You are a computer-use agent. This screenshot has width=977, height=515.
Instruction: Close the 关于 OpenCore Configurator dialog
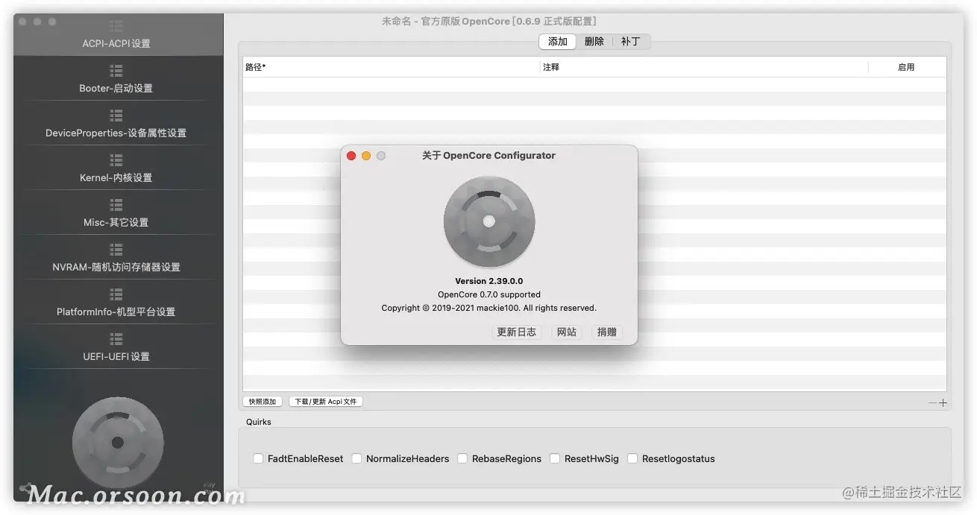point(351,156)
